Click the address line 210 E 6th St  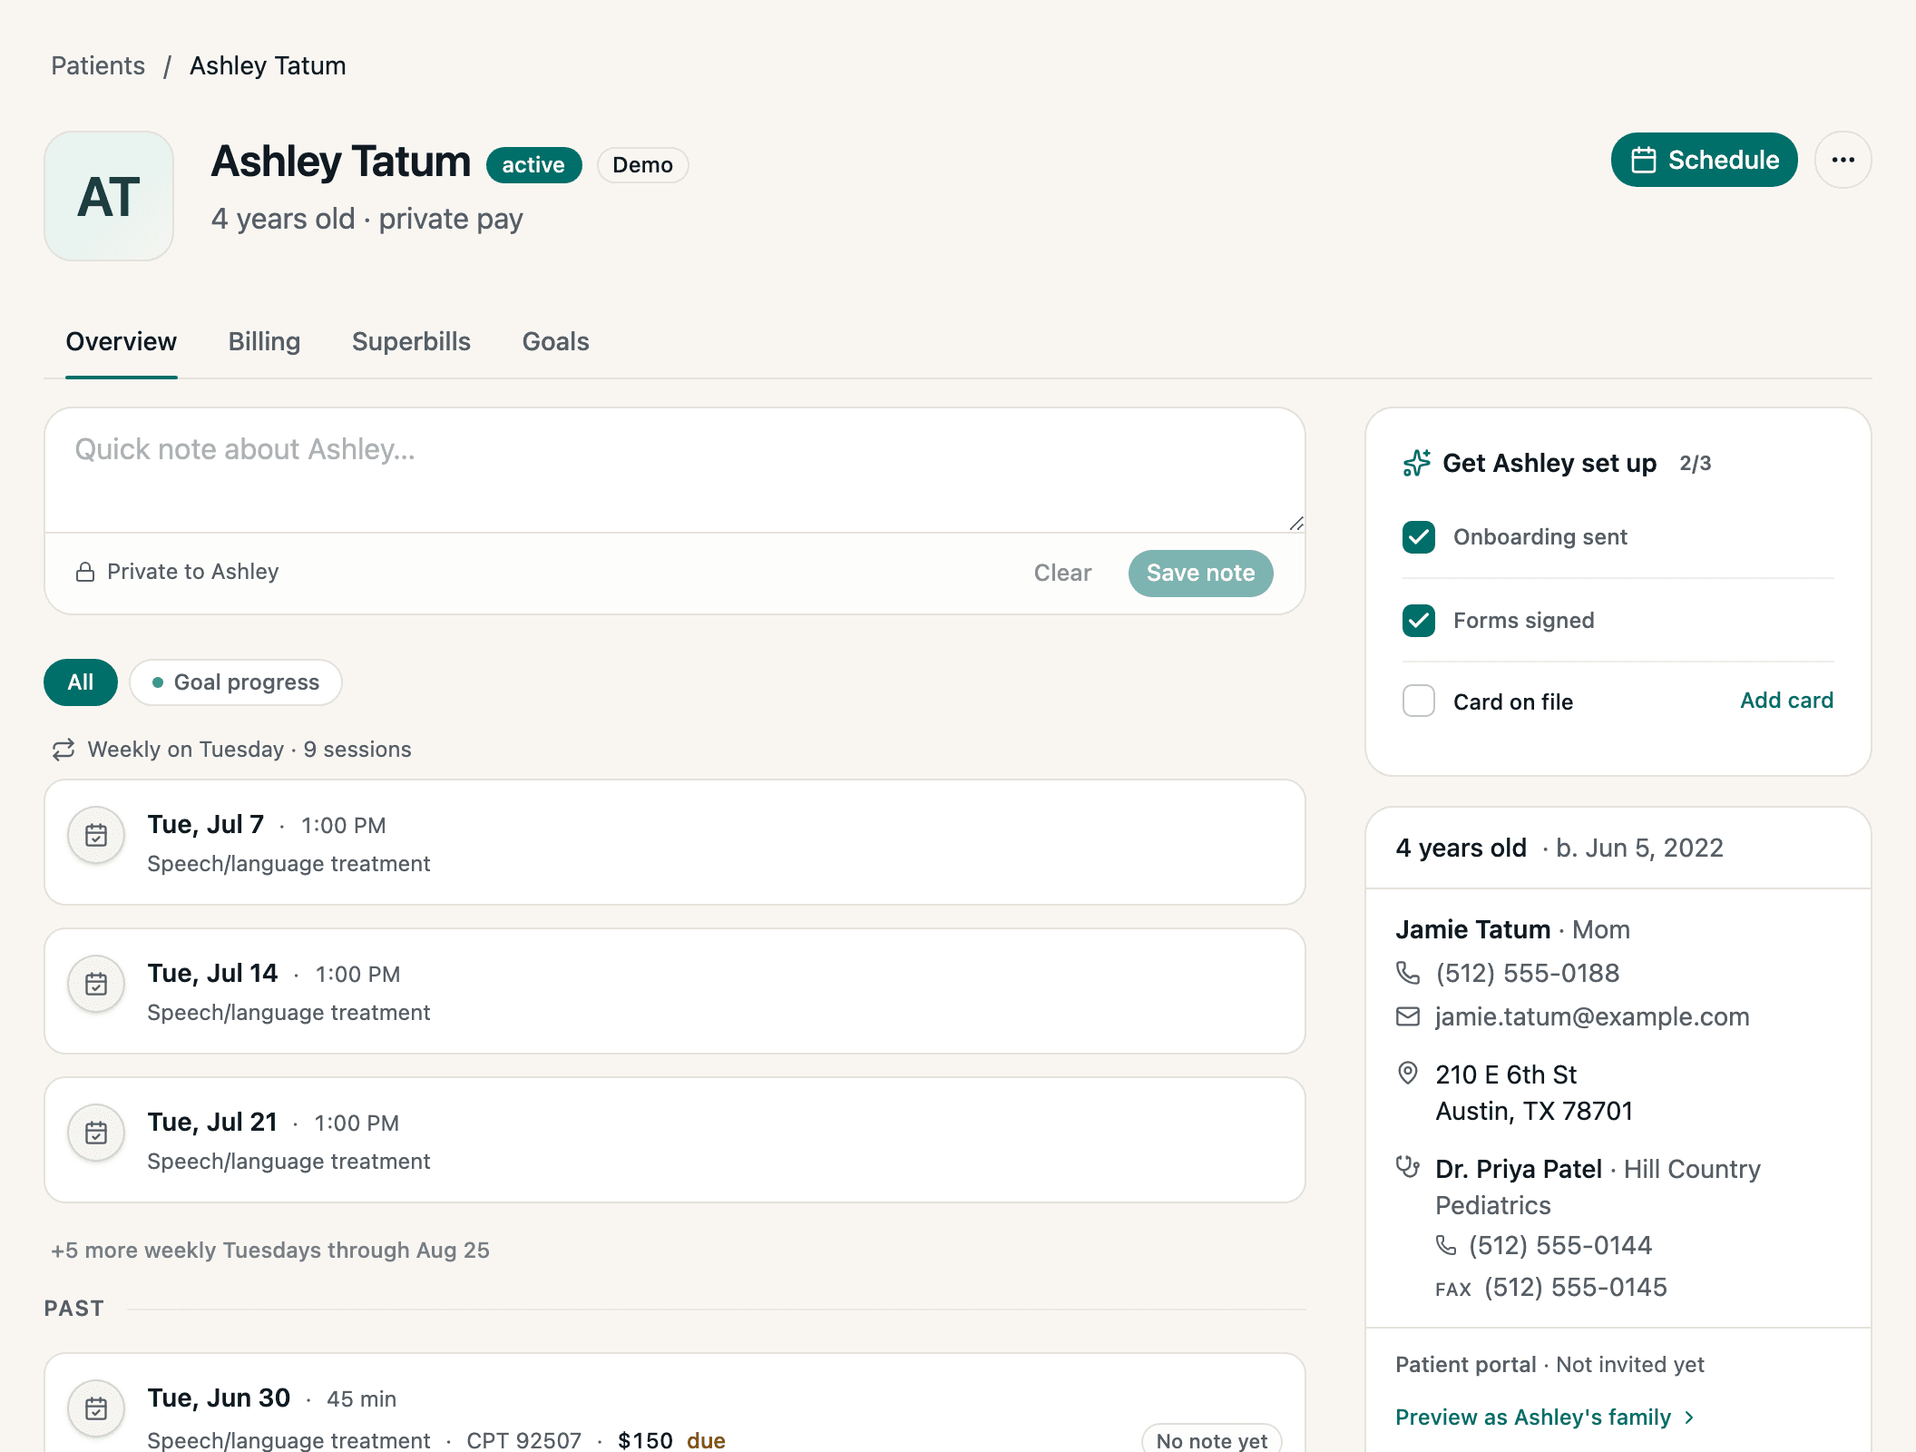pyautogui.click(x=1506, y=1074)
